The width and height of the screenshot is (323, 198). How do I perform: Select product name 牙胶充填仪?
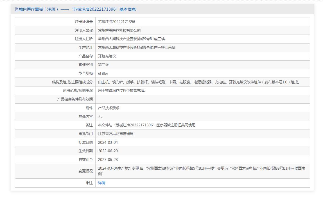tap(107, 56)
